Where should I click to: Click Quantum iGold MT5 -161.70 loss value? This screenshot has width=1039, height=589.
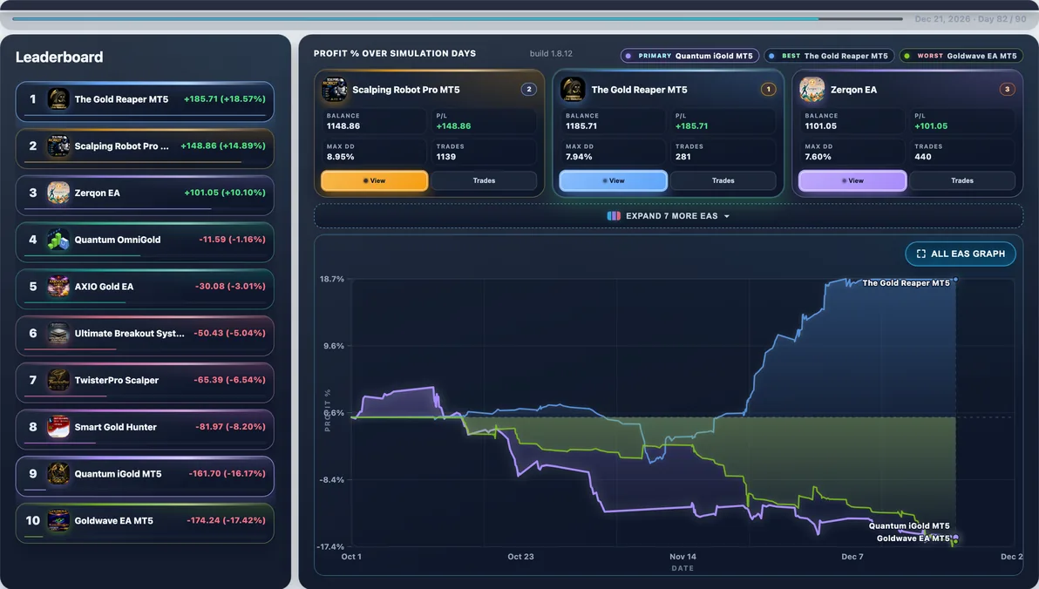click(x=227, y=474)
